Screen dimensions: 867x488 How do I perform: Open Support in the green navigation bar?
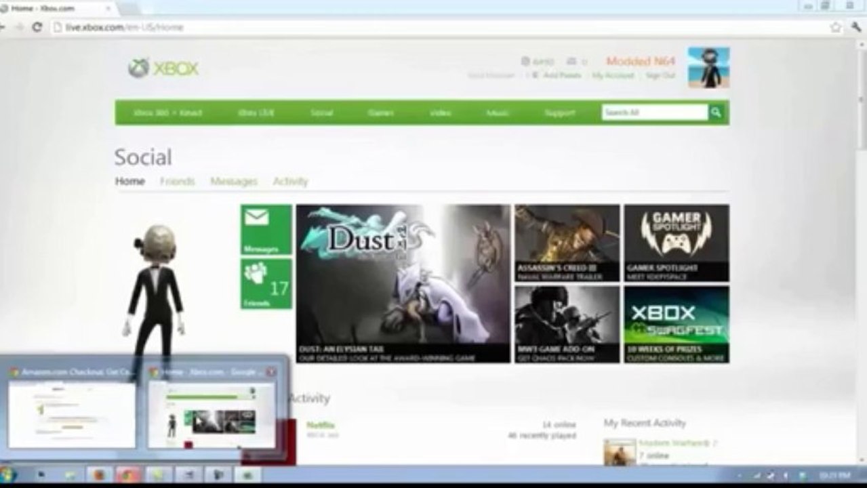coord(560,113)
